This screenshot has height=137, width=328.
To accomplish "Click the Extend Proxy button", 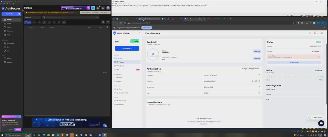I will (x=294, y=62).
